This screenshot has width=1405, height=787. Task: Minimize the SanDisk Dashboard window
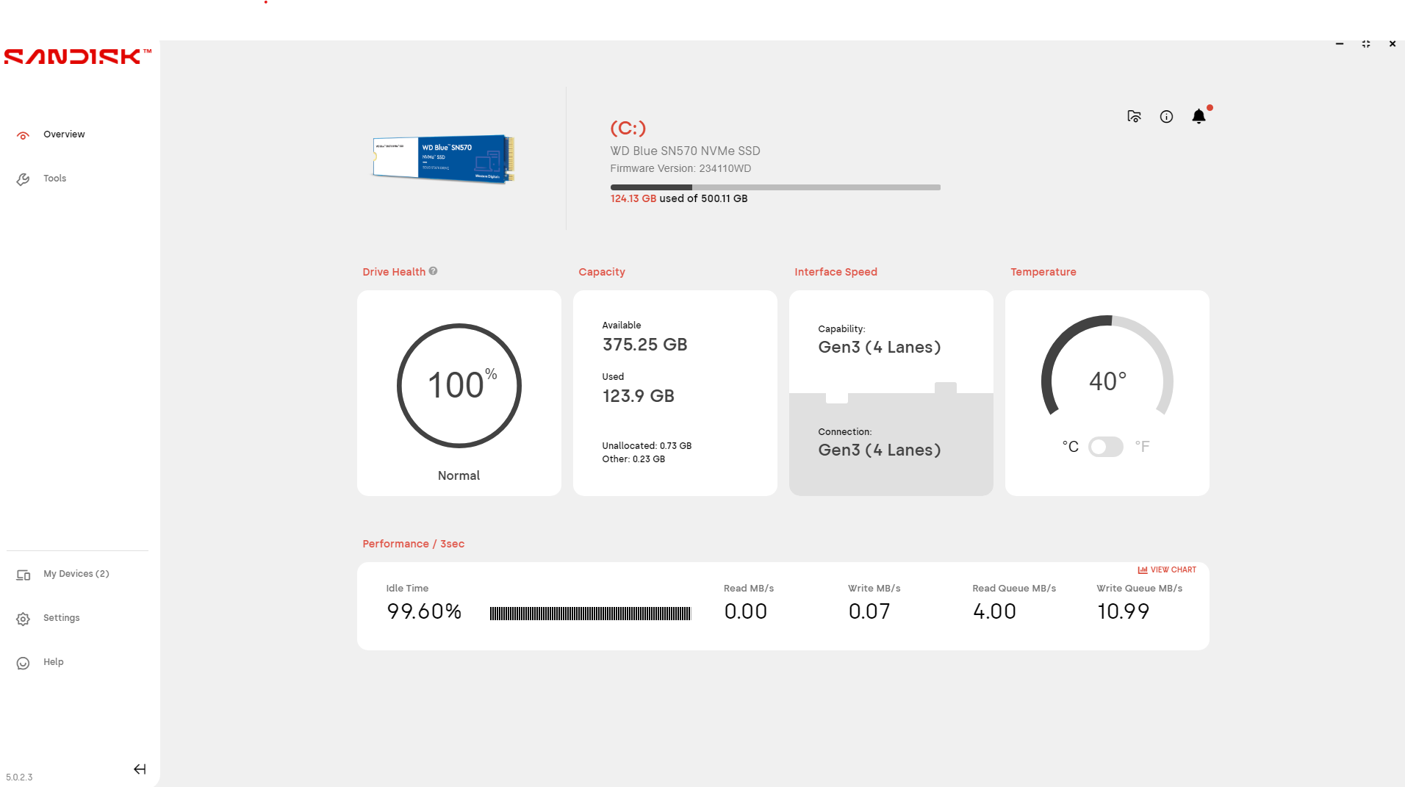1340,44
